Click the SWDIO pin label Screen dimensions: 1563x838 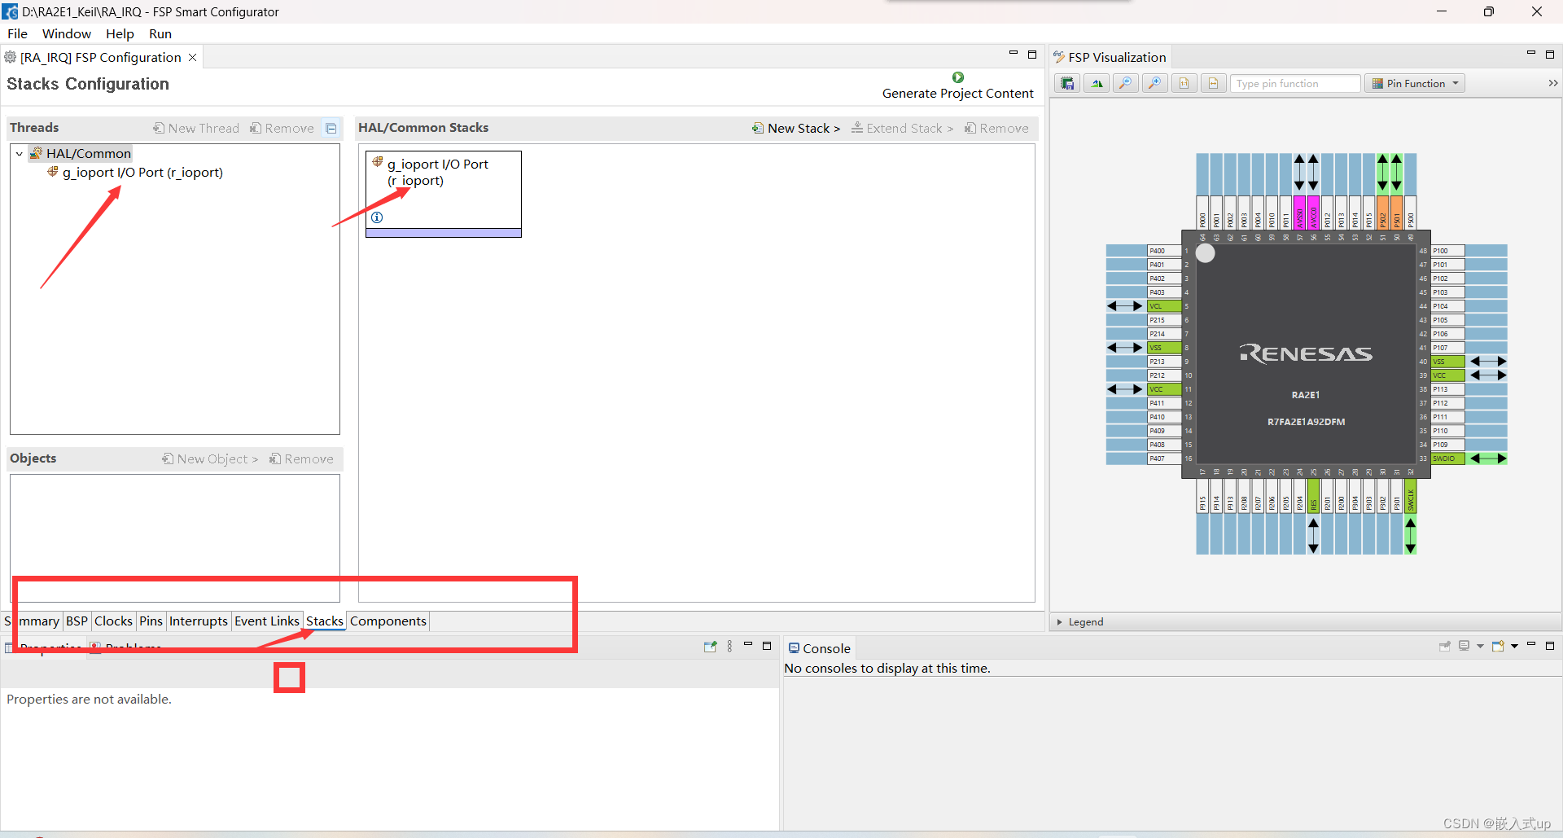(x=1447, y=458)
